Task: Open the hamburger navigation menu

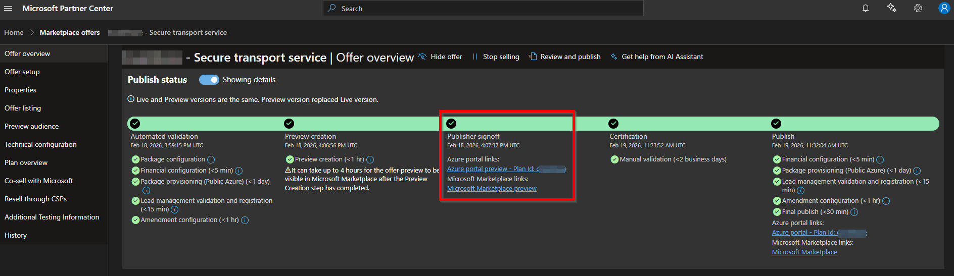Action: coord(8,8)
